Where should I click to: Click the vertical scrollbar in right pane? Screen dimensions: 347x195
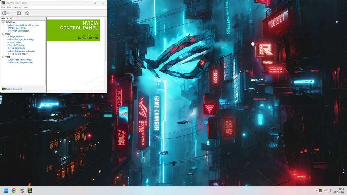[x=105, y=41]
